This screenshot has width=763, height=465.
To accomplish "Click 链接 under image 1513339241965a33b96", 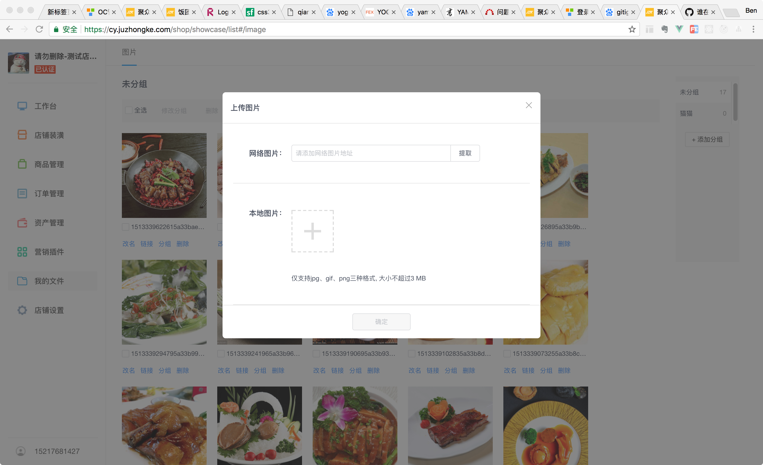I will 242,371.
